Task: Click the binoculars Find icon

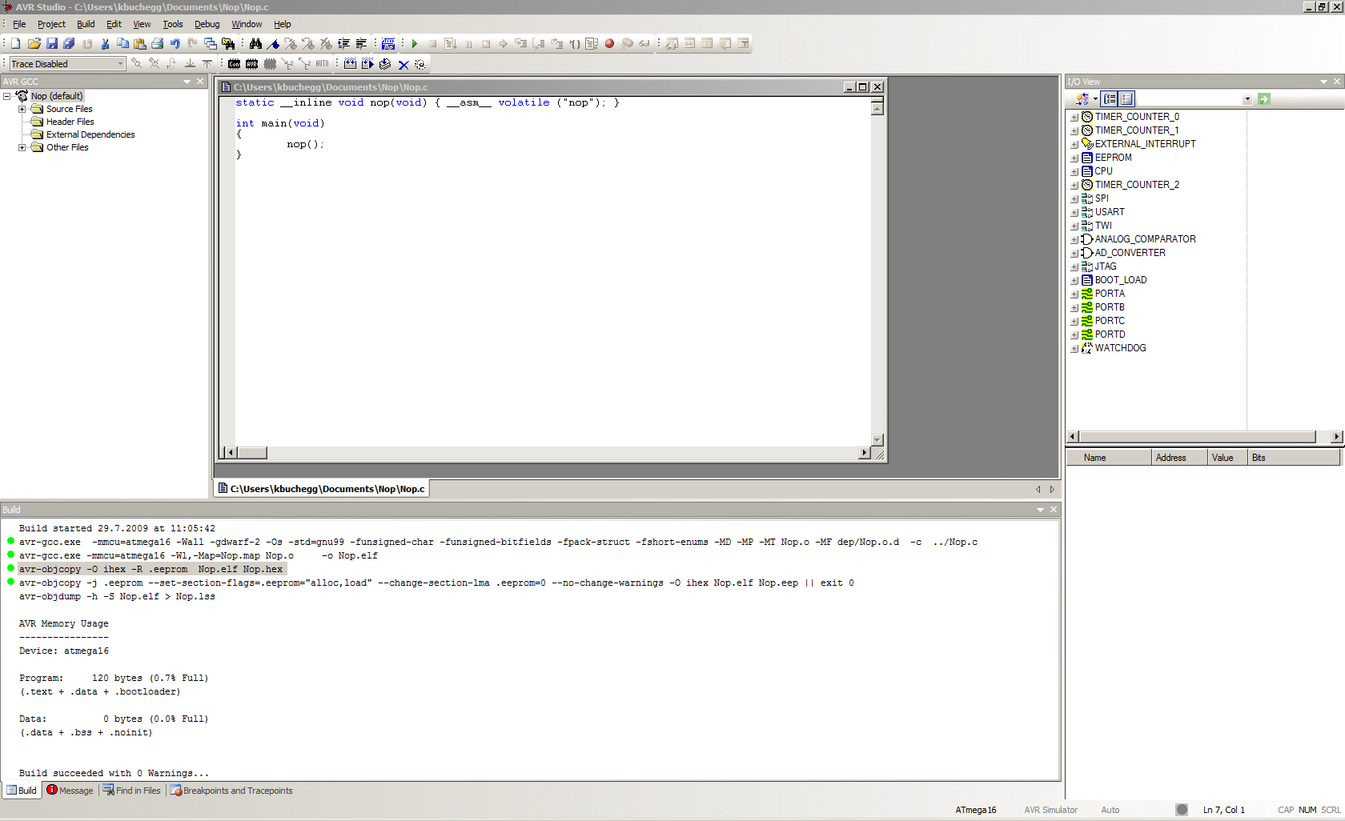Action: tap(255, 43)
